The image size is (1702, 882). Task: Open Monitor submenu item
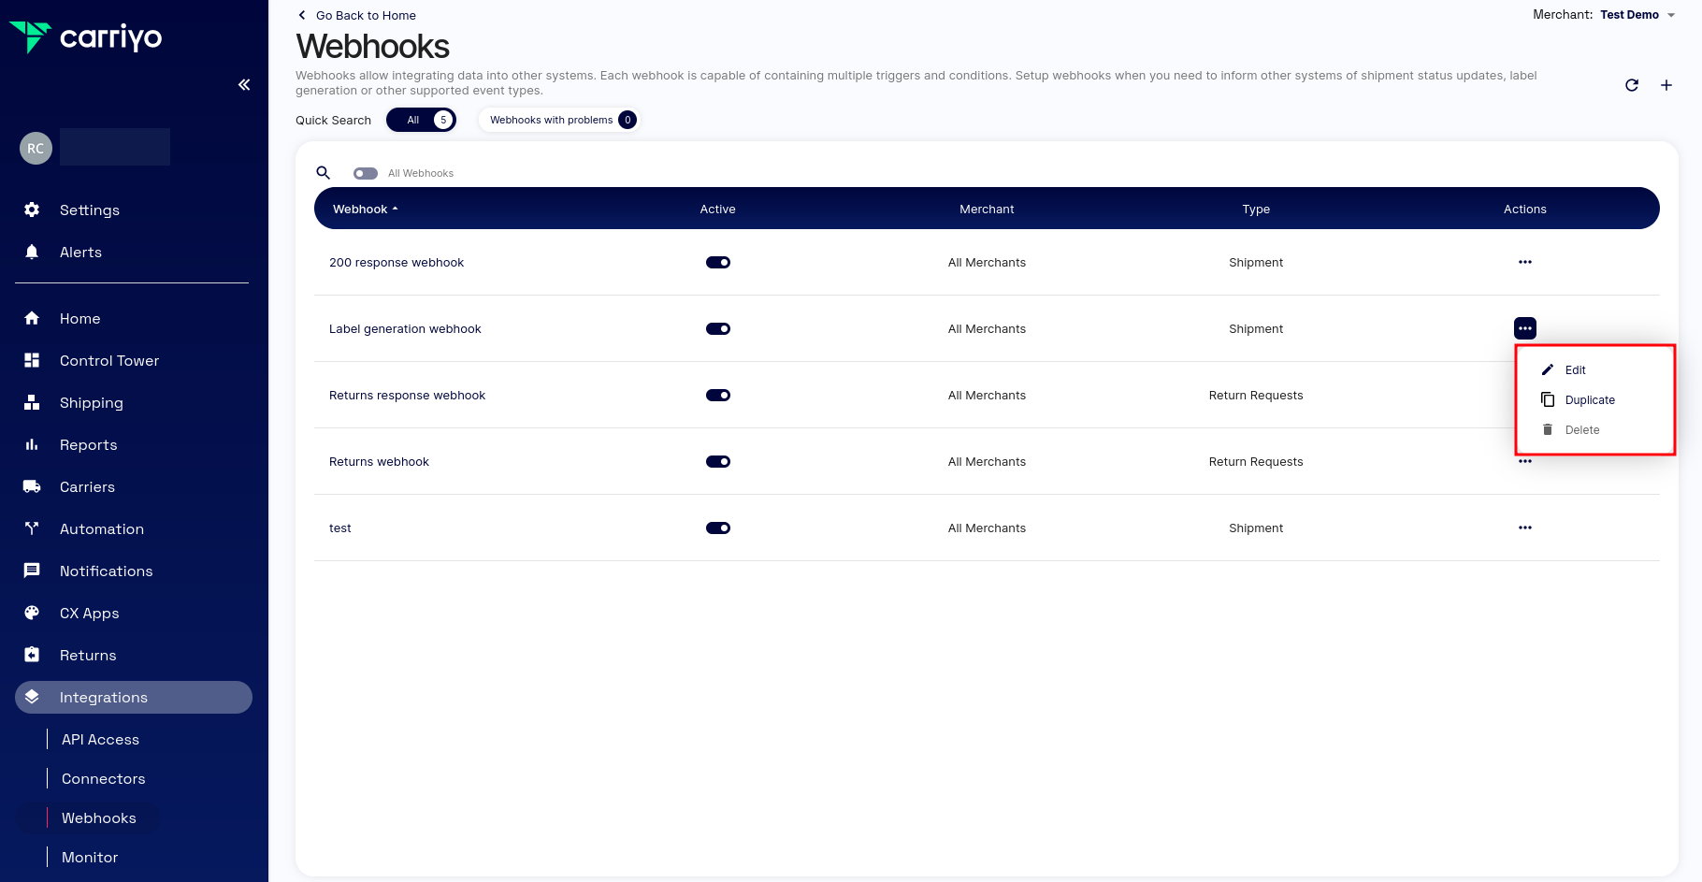[90, 857]
